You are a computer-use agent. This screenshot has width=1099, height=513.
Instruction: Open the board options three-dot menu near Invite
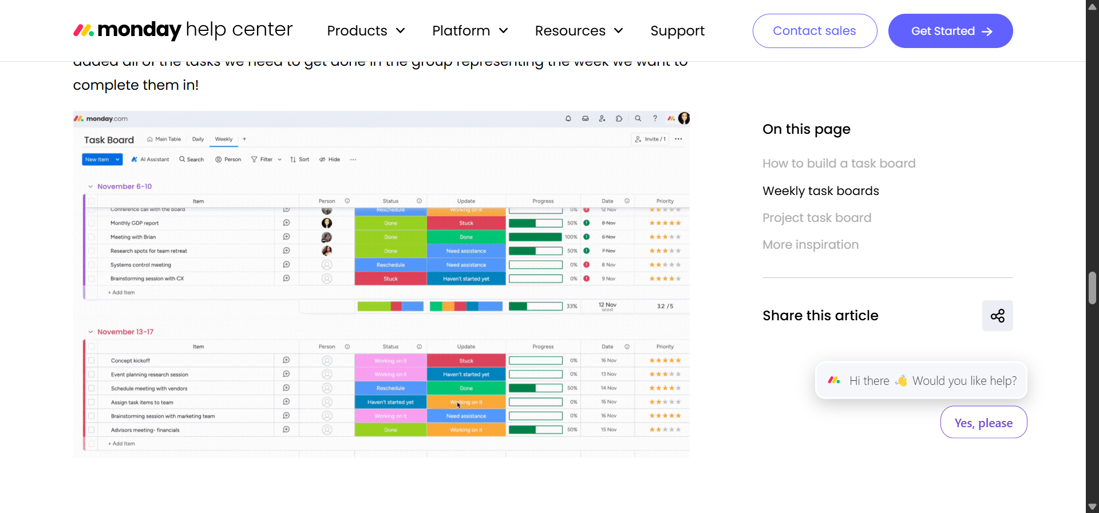coord(678,139)
